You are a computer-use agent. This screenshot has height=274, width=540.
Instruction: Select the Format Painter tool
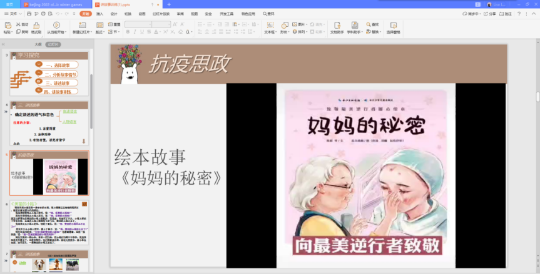coord(36,26)
